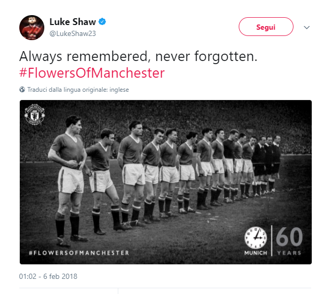331x294 pixels.
Task: Open the black-and-white team photo
Action: coord(166,182)
